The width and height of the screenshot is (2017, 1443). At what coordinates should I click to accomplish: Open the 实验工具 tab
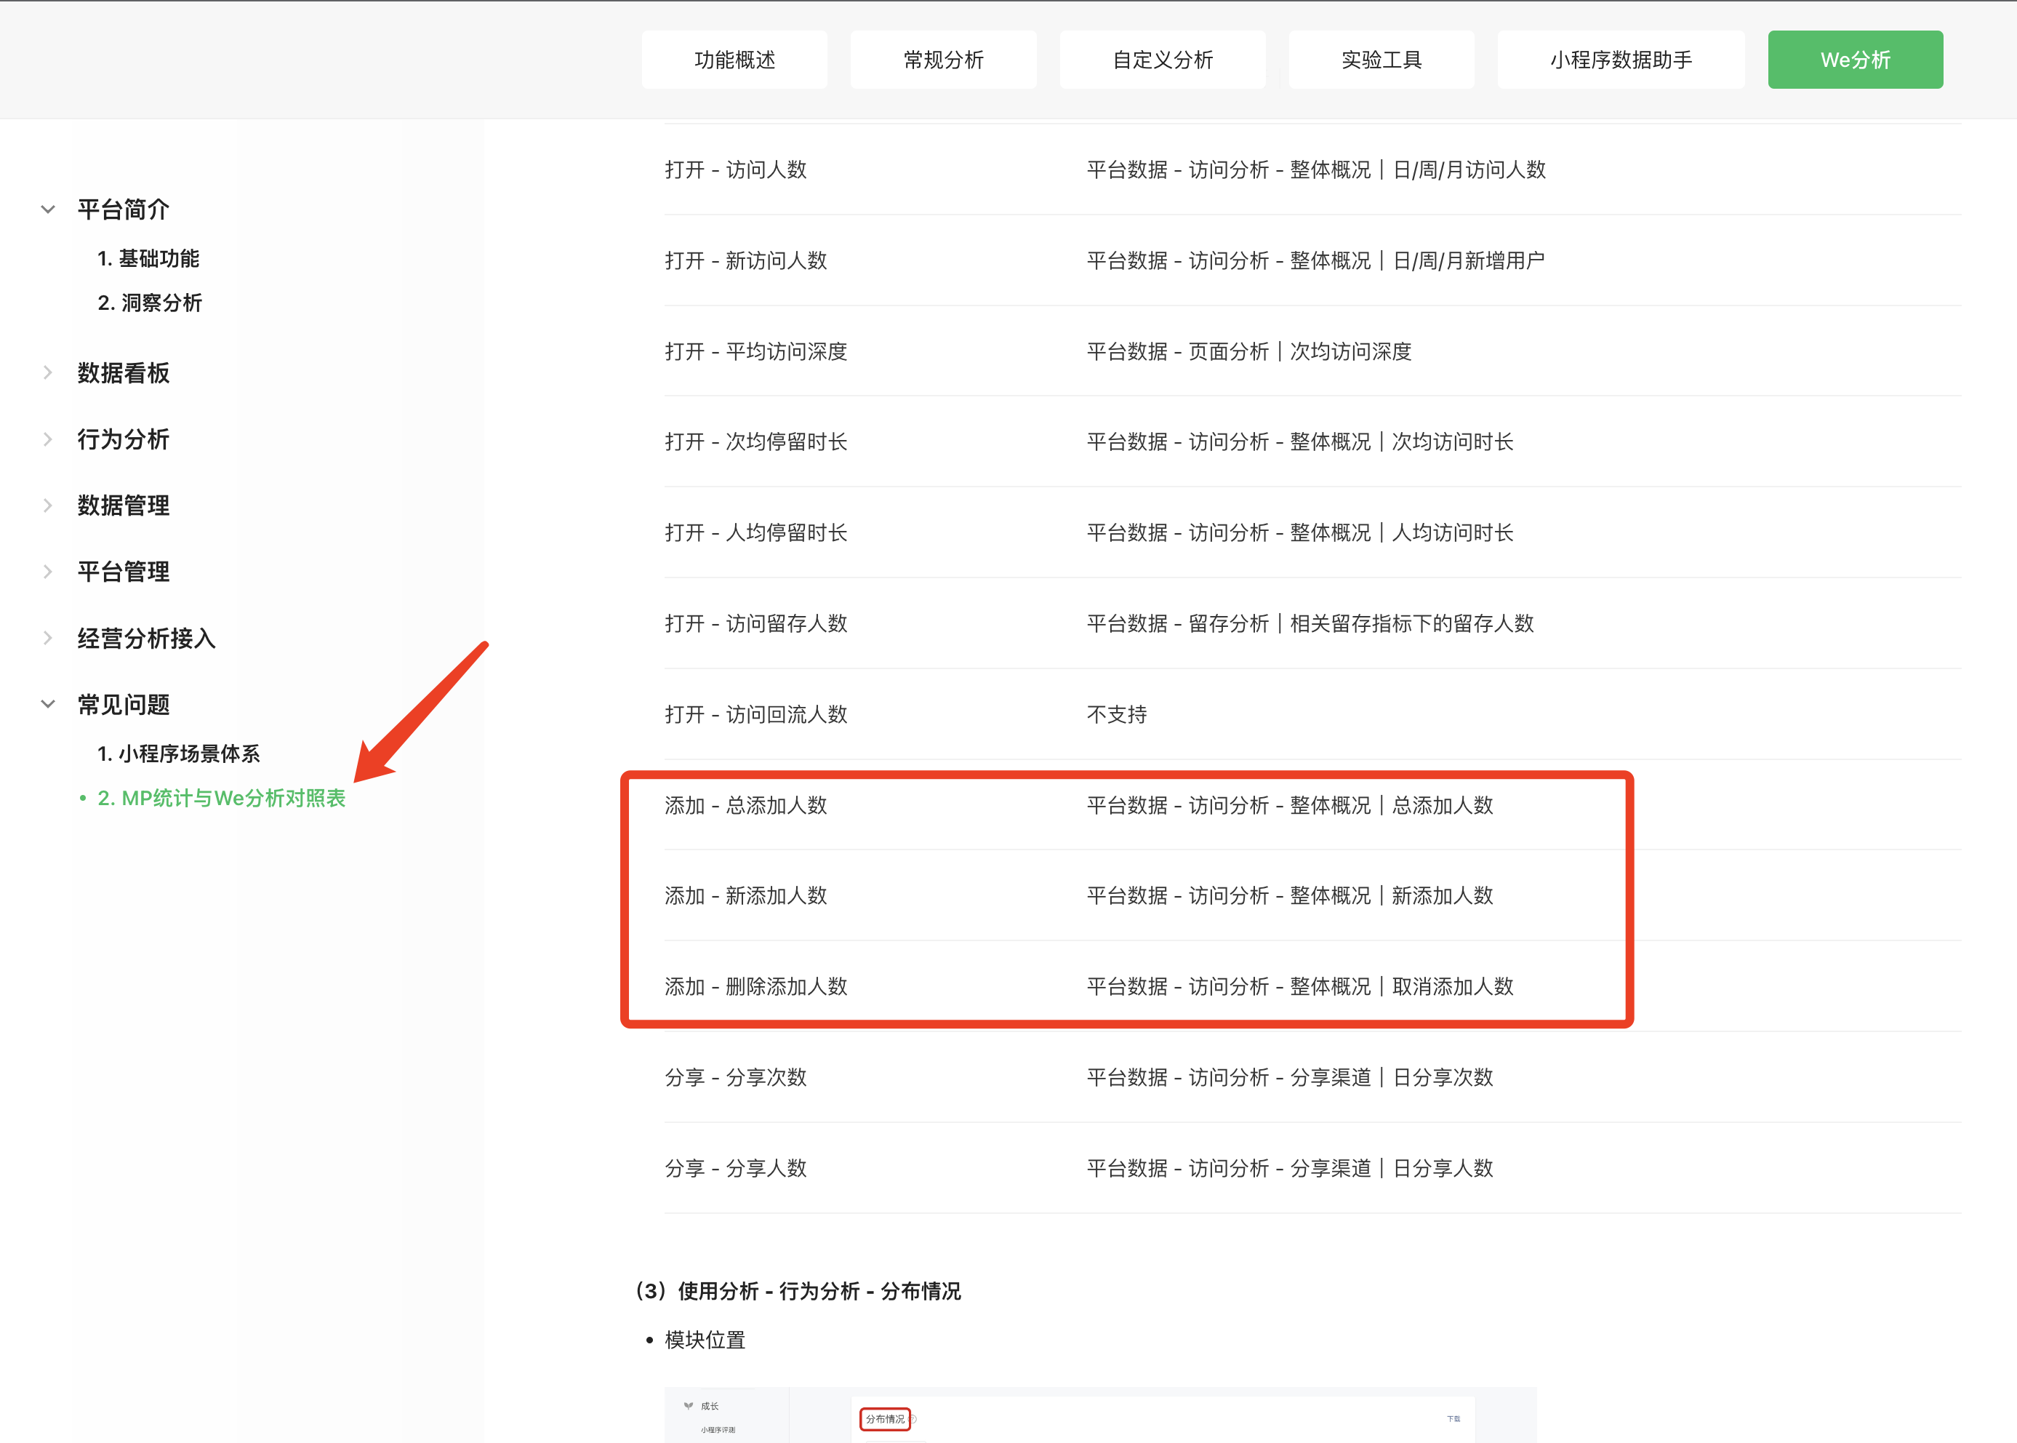pos(1380,60)
